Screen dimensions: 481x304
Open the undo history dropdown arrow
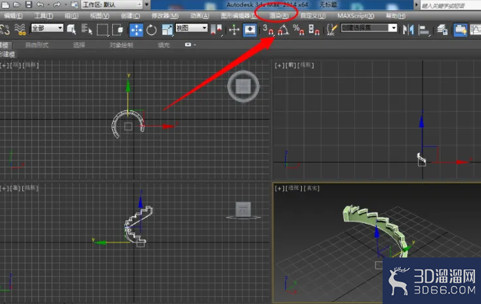pyautogui.click(x=49, y=5)
